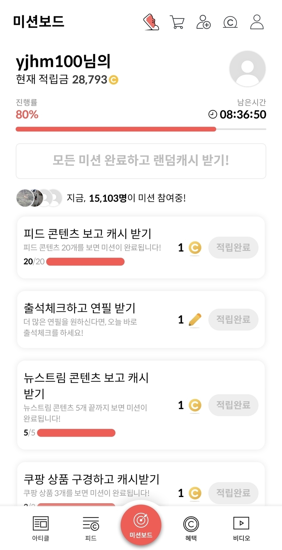Open the 미션보드 center tab

pyautogui.click(x=141, y=525)
